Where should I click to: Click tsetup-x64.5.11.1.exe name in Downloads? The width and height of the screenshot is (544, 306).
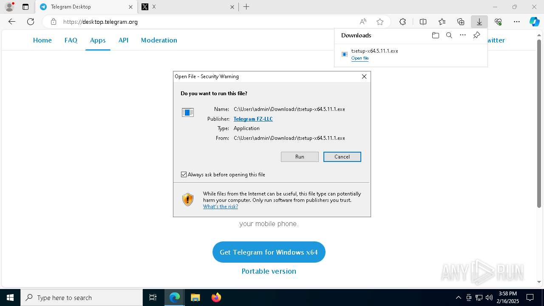(374, 51)
